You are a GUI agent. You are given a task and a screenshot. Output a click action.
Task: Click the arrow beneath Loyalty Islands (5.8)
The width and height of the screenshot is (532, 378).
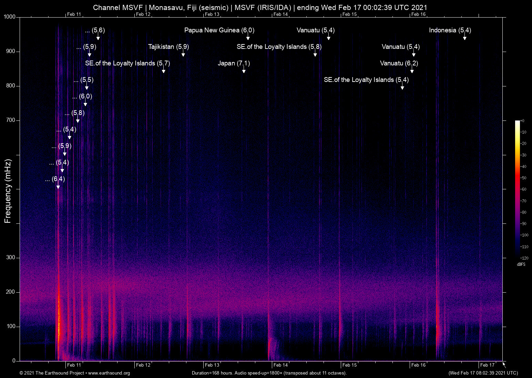315,54
